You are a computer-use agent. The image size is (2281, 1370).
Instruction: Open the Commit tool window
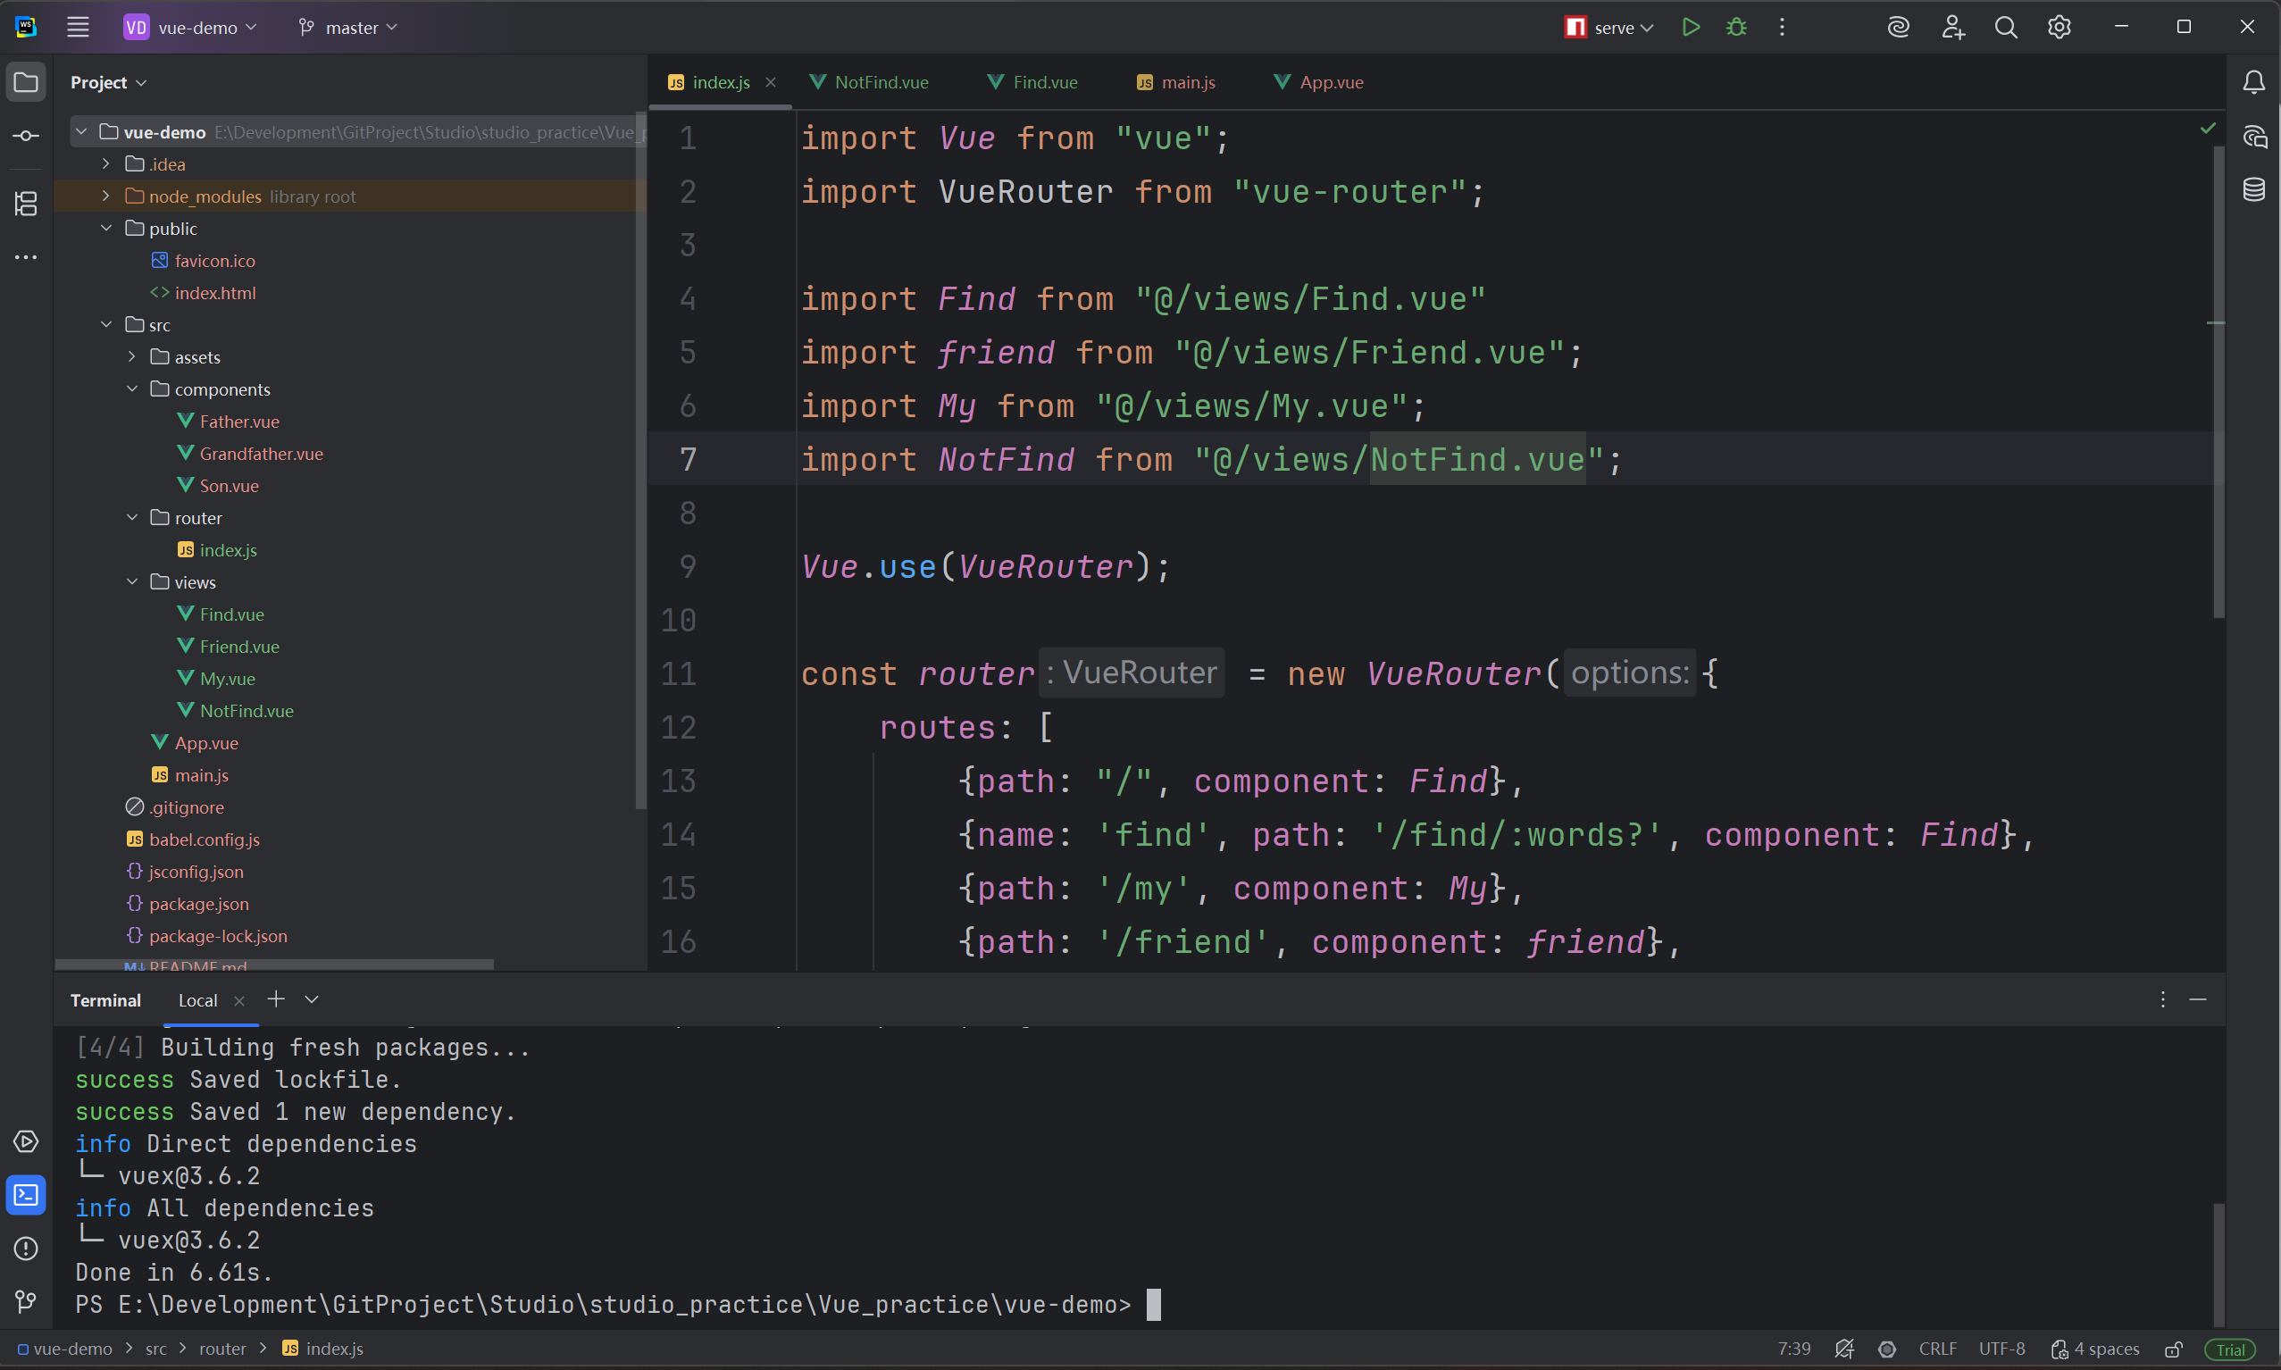(x=26, y=136)
